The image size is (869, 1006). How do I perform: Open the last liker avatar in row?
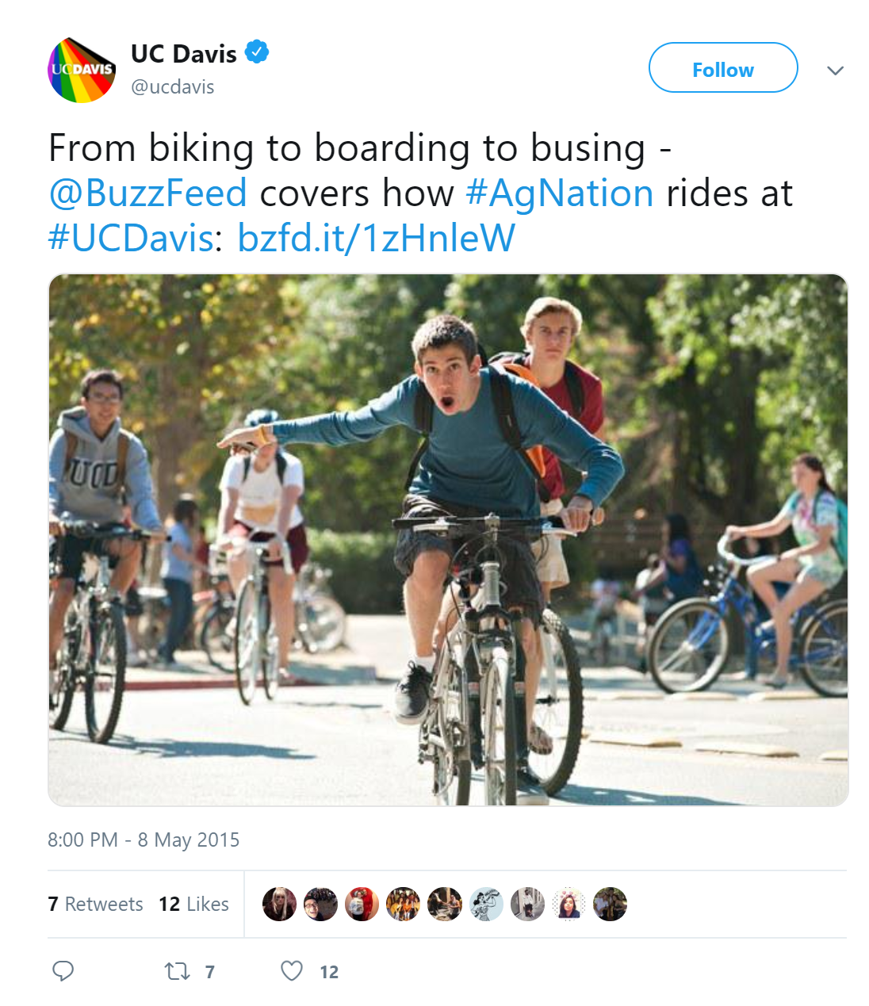pos(610,905)
